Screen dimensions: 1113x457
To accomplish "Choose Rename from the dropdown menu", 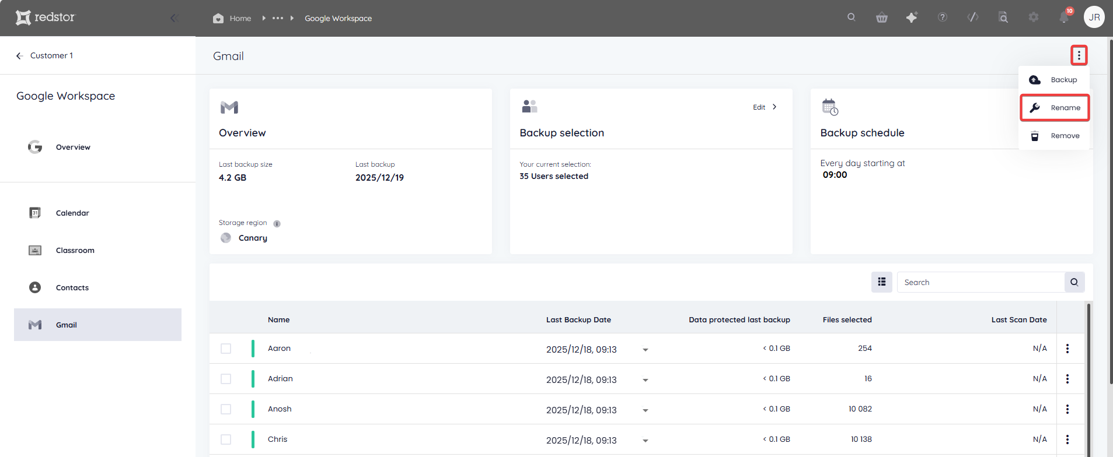I will point(1055,108).
